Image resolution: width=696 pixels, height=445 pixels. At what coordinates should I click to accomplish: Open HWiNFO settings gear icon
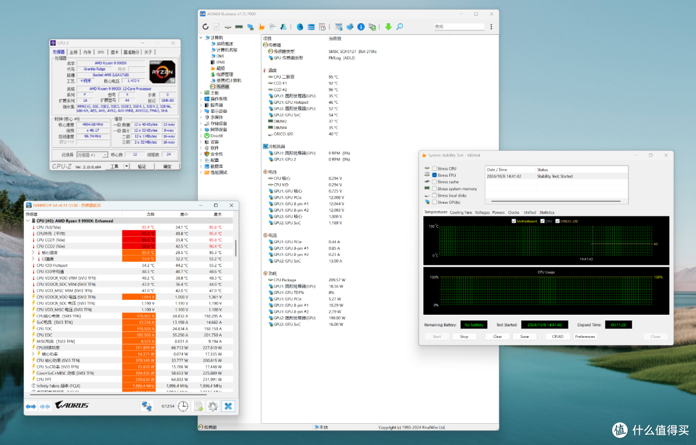pyautogui.click(x=213, y=406)
